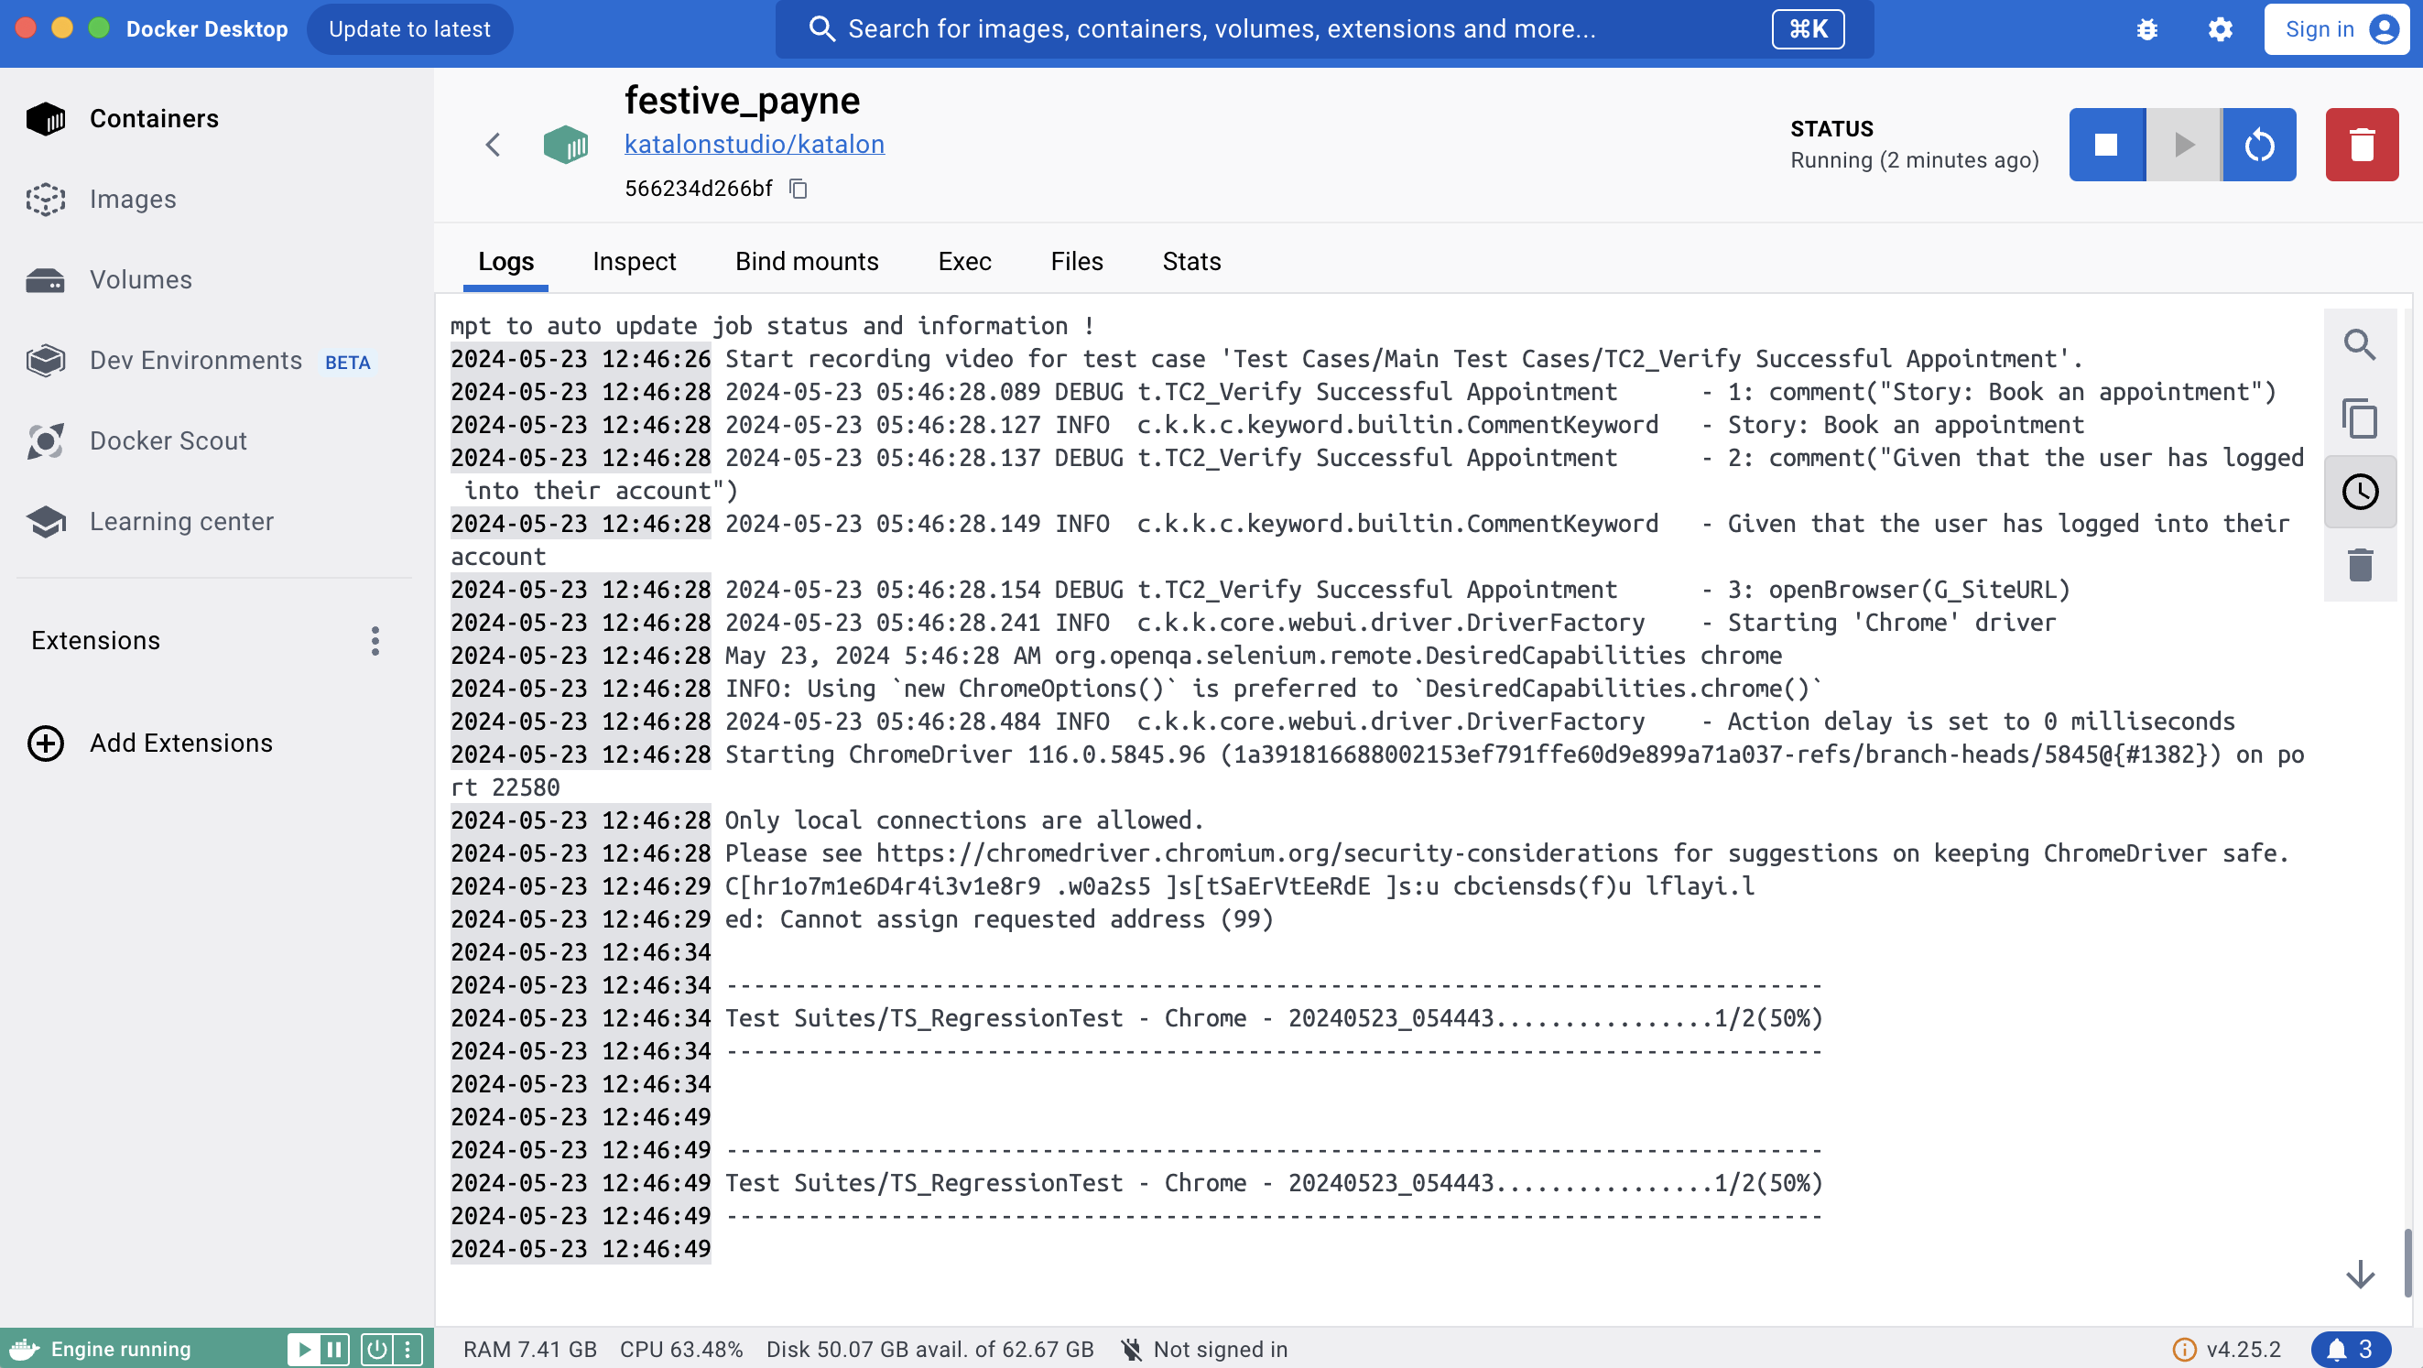
Task: Click the Clear logs icon
Action: (x=2360, y=564)
